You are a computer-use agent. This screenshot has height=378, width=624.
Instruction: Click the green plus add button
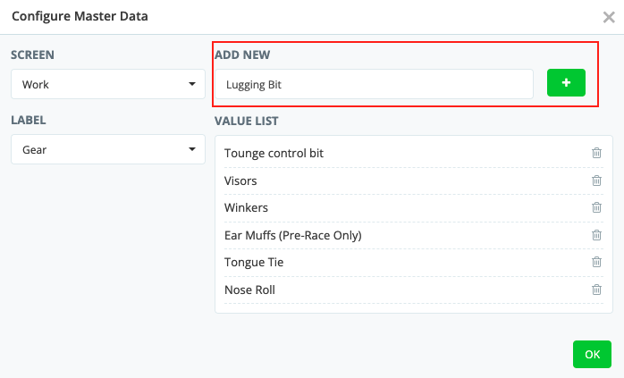[566, 83]
